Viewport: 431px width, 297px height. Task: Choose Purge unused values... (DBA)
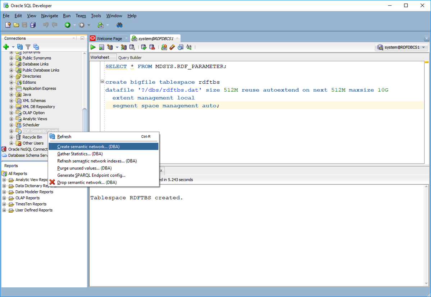point(104,168)
